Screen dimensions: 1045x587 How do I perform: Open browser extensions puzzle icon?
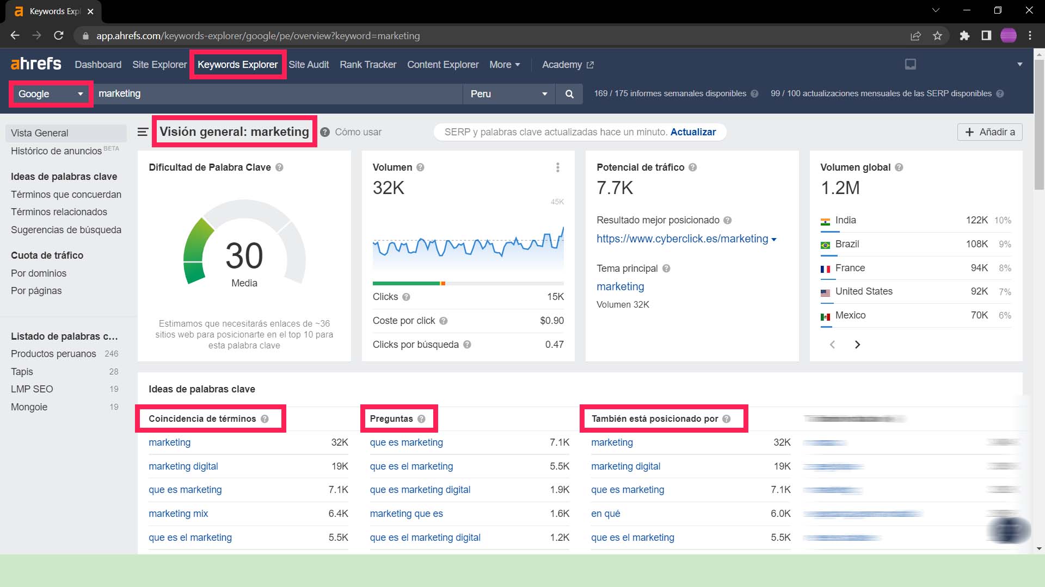click(x=964, y=36)
